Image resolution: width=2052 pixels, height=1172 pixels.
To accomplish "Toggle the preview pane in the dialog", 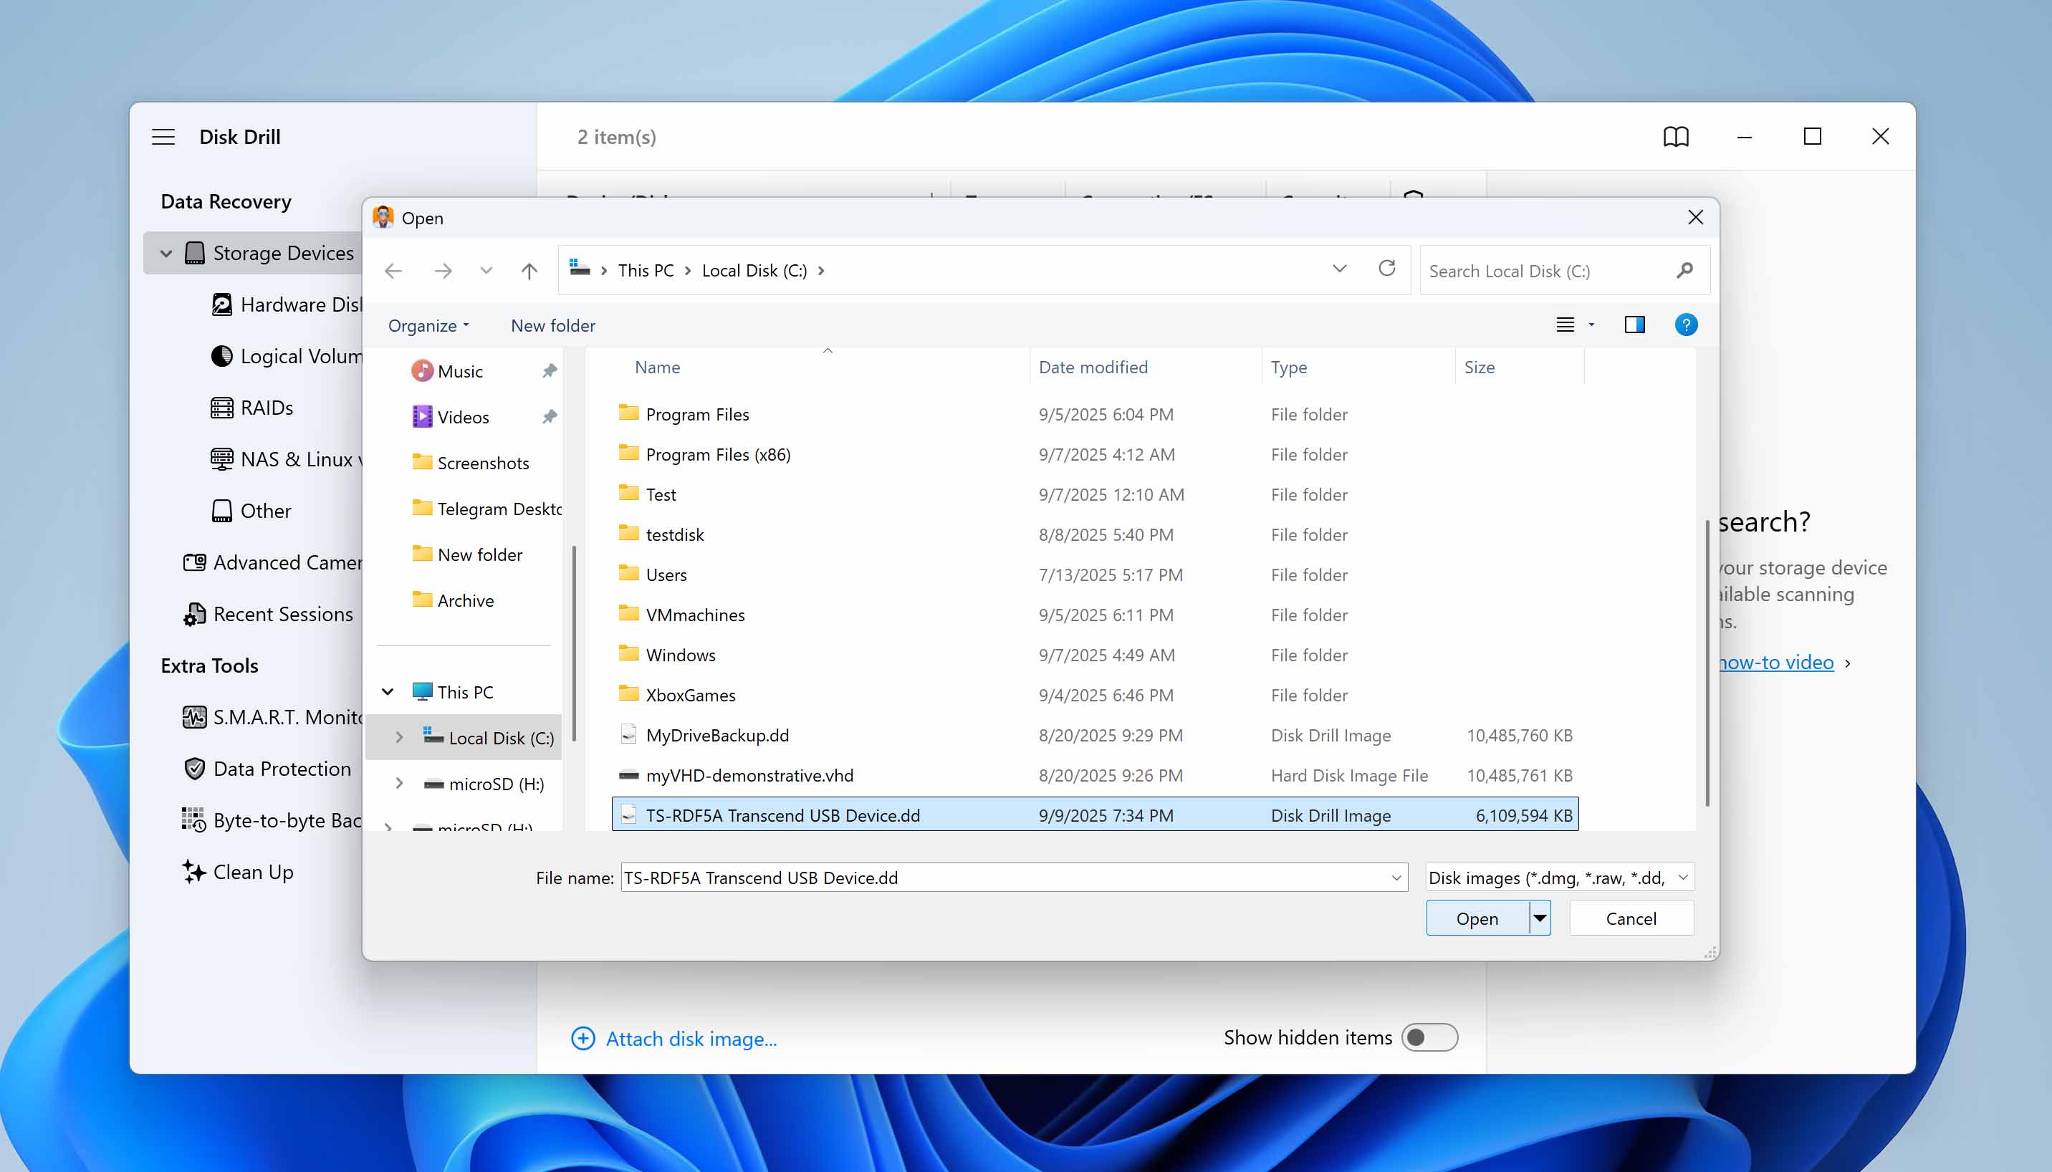I will tap(1634, 325).
